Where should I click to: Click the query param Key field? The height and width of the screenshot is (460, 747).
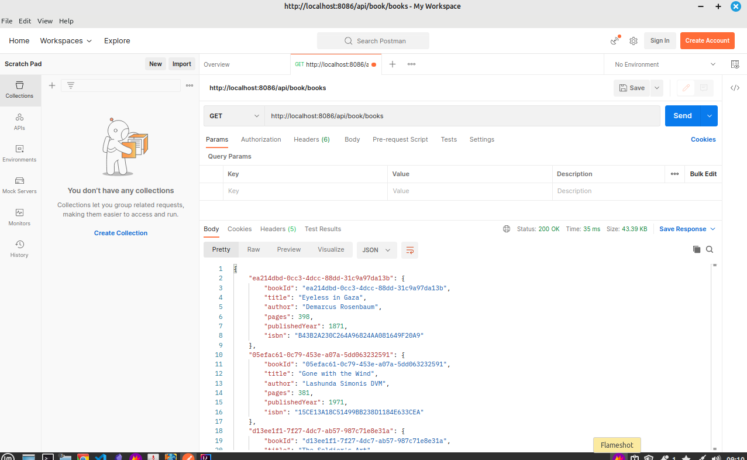pos(305,191)
